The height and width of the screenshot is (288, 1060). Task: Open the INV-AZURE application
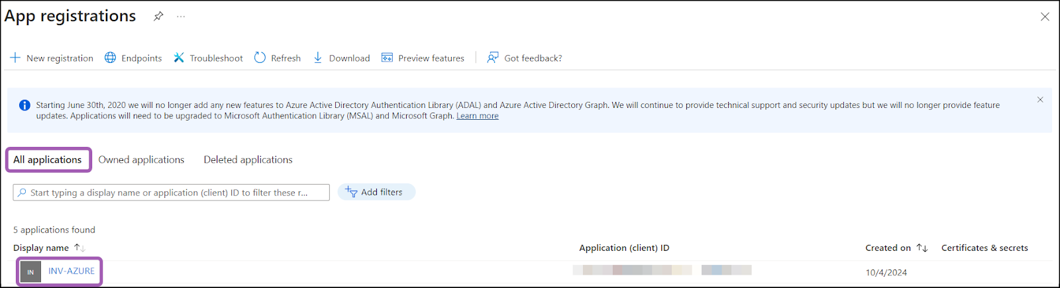(72, 271)
